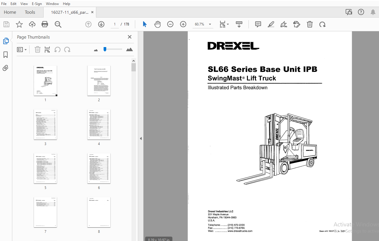The width and height of the screenshot is (379, 241).
Task: Click the Edit PDF stamp icon
Action: (x=297, y=24)
